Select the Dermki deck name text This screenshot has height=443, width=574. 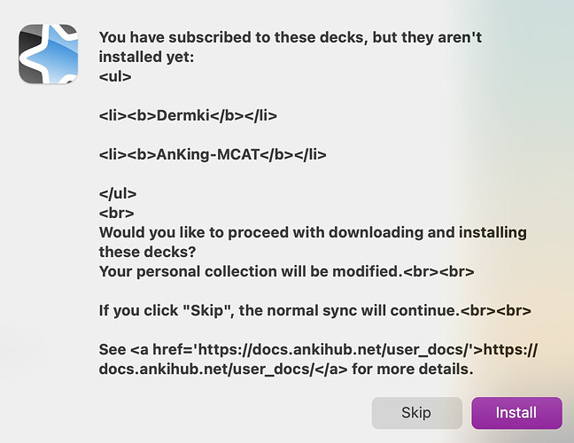pos(183,116)
